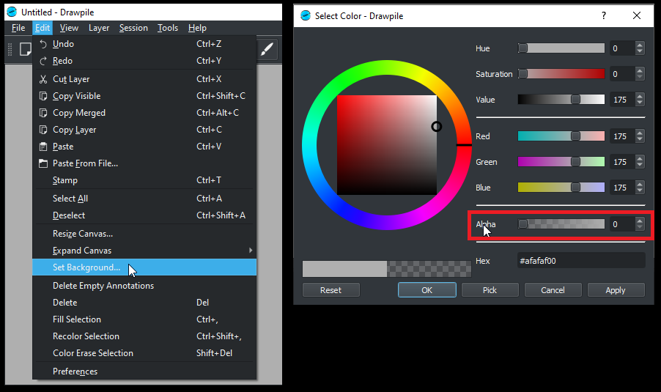
Task: Open the Help menu
Action: coord(197,28)
